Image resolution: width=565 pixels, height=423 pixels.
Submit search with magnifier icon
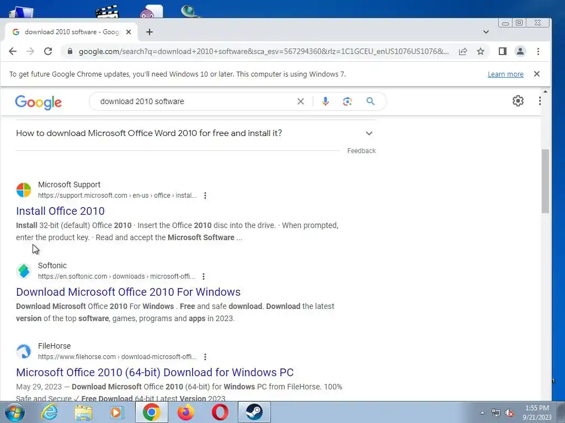click(370, 101)
